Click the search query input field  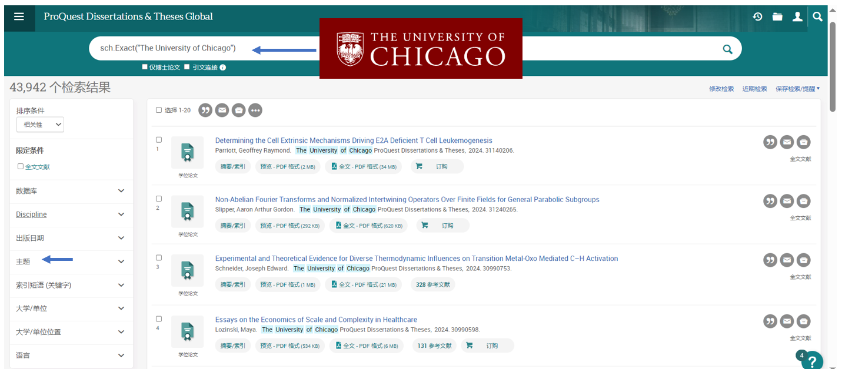tap(177, 48)
